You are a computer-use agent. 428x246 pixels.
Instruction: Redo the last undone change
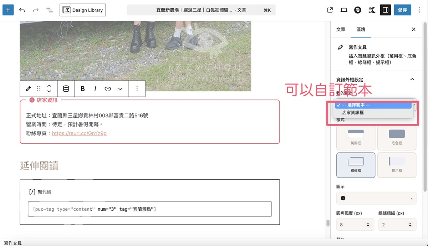pos(36,10)
